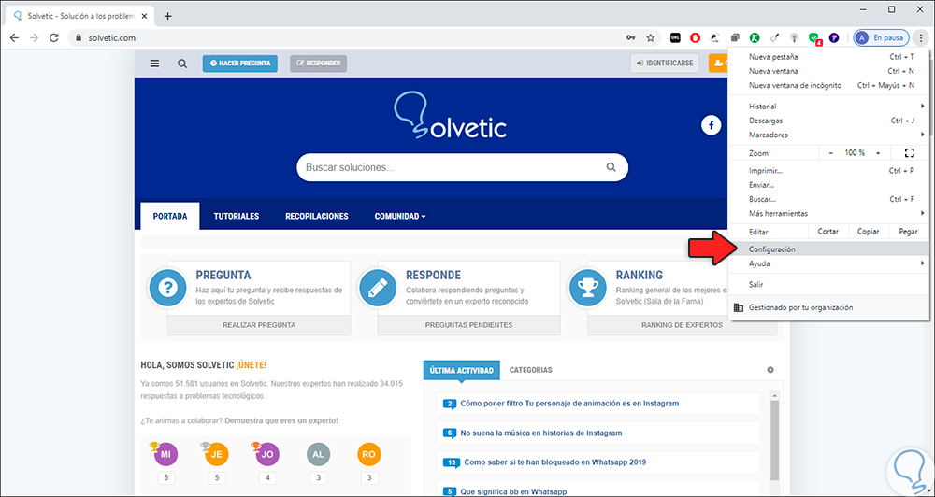Open Configuración in the Chrome menu
The height and width of the screenshot is (497, 935).
[828, 249]
